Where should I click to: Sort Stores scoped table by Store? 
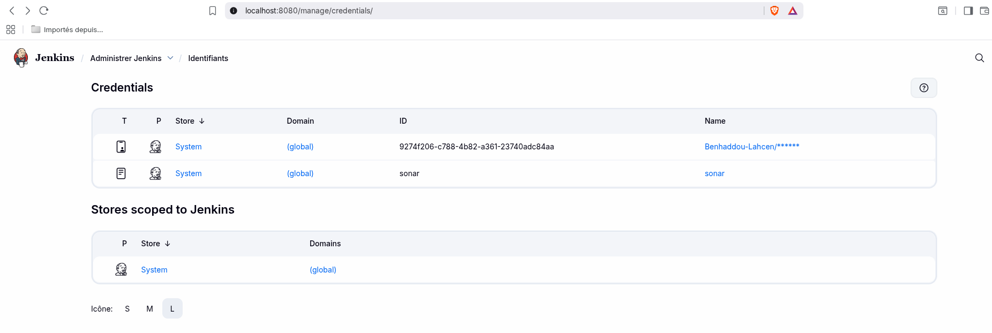click(x=156, y=244)
